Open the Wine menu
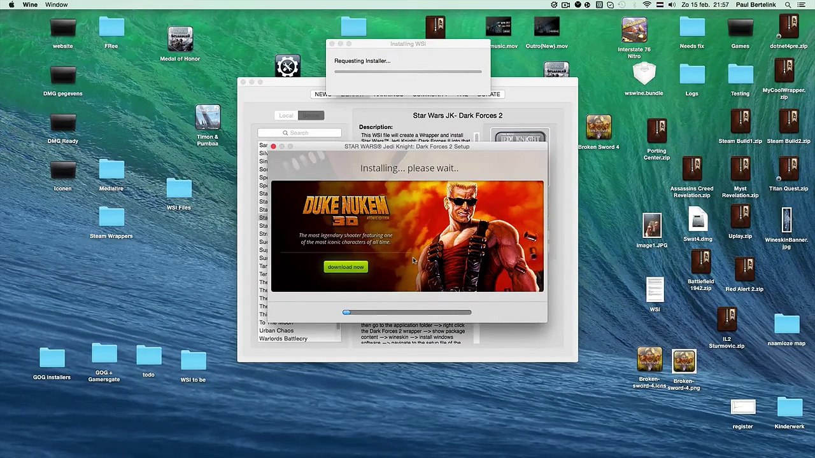This screenshot has width=815, height=458. (x=30, y=5)
